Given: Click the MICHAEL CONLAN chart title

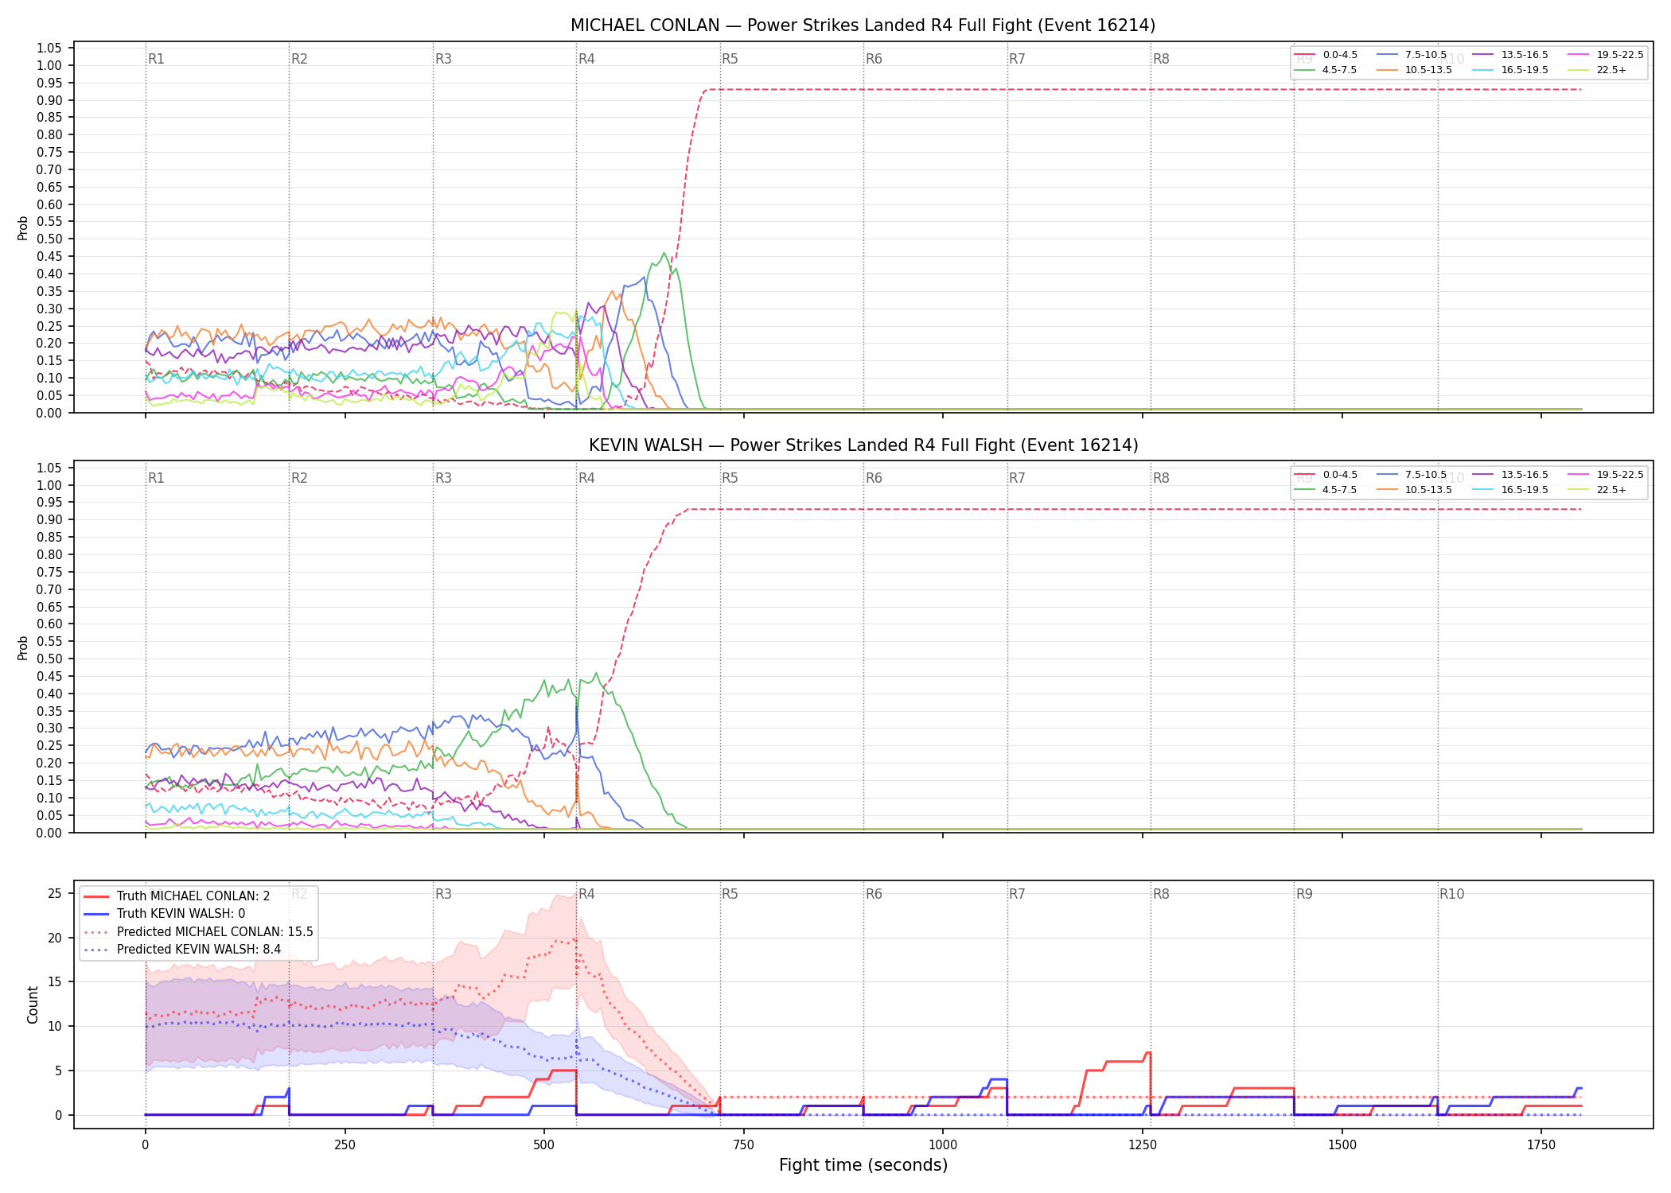Looking at the screenshot, I should tap(863, 25).
